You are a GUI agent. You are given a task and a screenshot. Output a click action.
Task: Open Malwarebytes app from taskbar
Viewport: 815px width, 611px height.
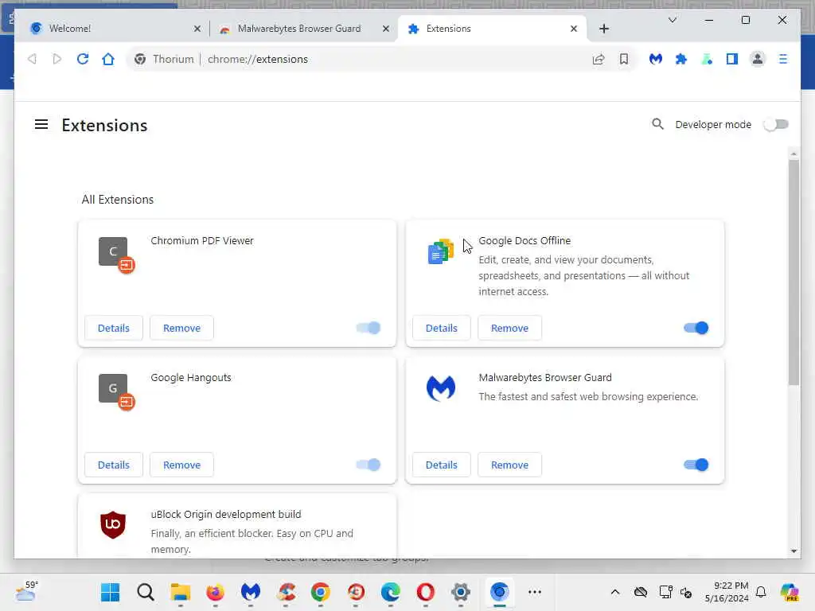(x=251, y=592)
